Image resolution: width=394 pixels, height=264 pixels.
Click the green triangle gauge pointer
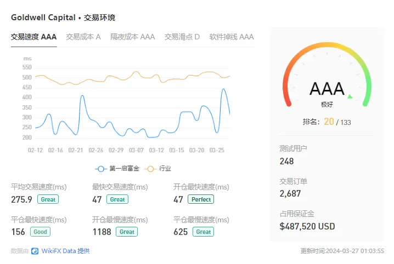tap(350, 96)
